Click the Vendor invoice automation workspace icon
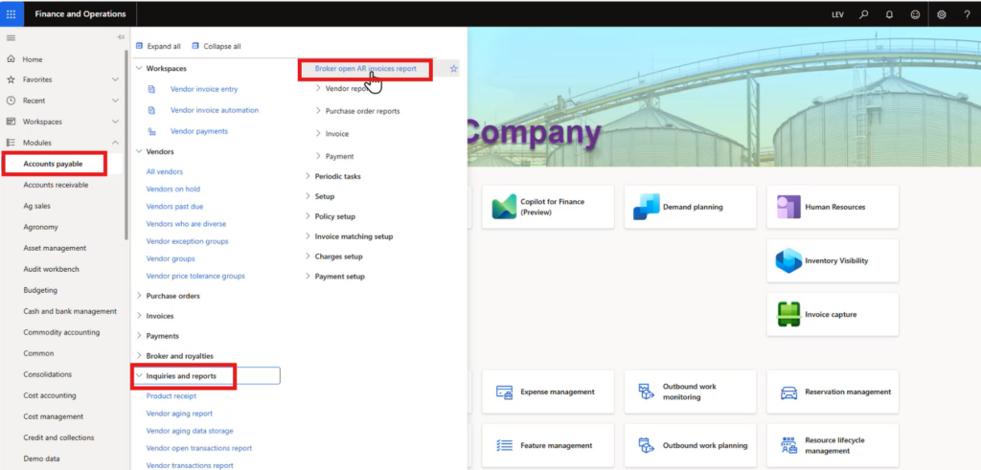This screenshot has width=981, height=470. [151, 110]
